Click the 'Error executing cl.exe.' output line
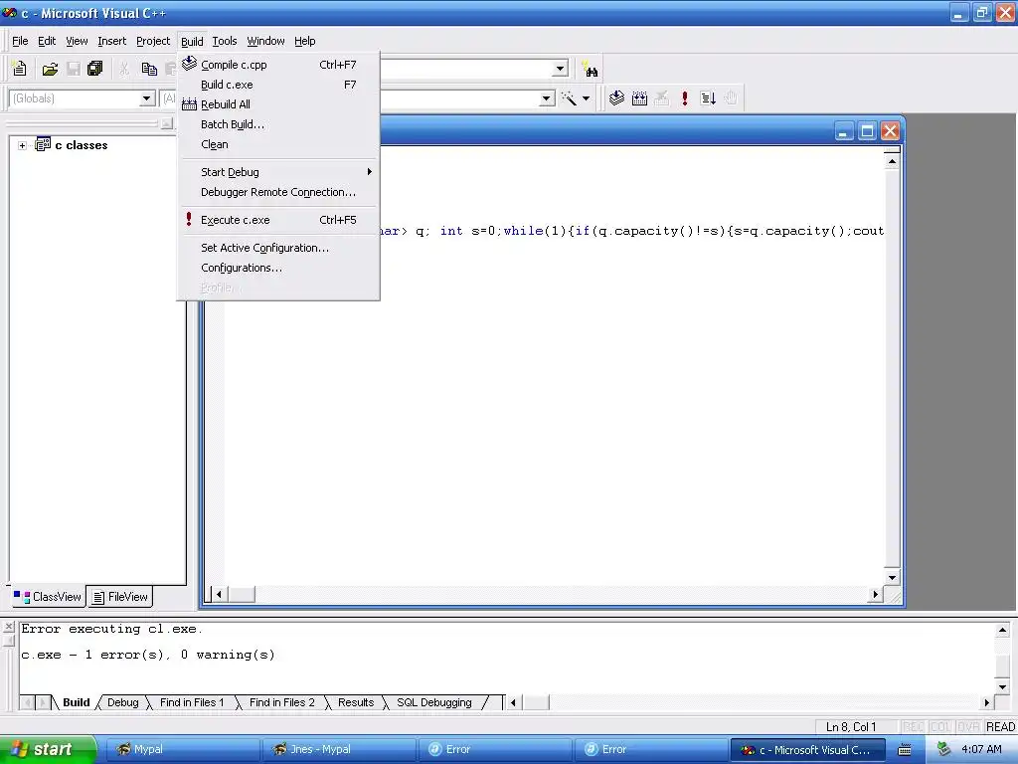 point(111,629)
